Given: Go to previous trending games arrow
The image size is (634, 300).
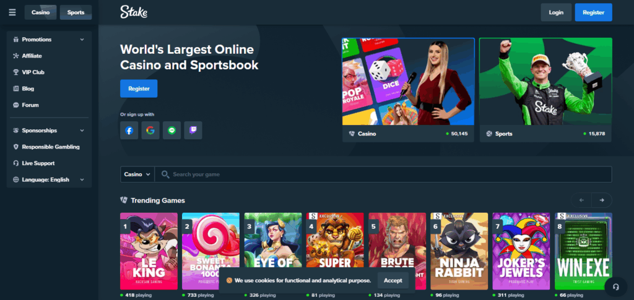Looking at the screenshot, I should pyautogui.click(x=581, y=200).
